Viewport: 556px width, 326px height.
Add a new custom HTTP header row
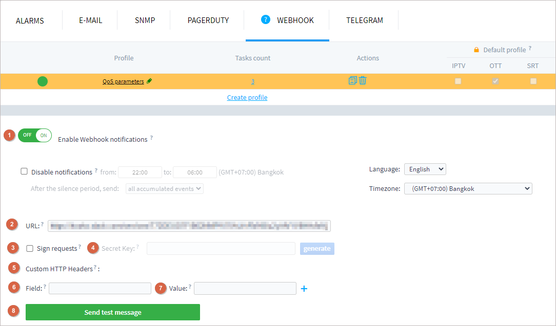click(x=304, y=288)
